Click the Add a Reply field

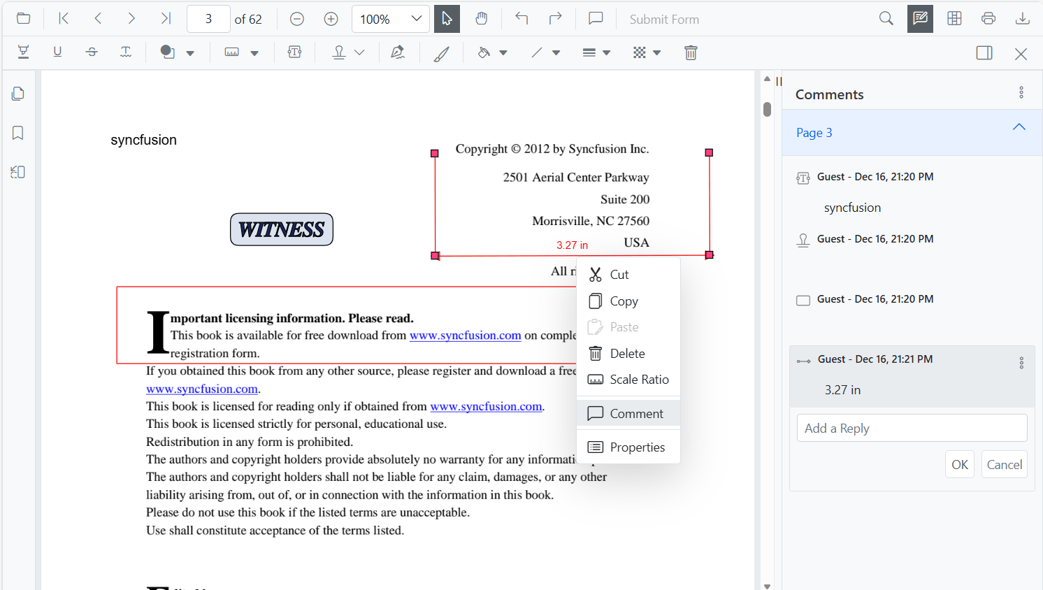click(x=912, y=427)
